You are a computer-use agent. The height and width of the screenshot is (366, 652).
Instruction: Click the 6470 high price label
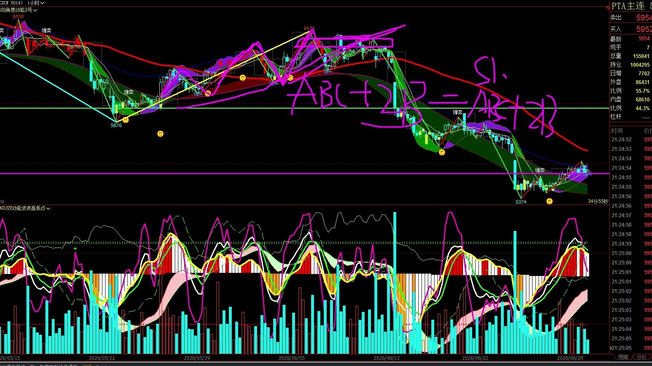309,28
